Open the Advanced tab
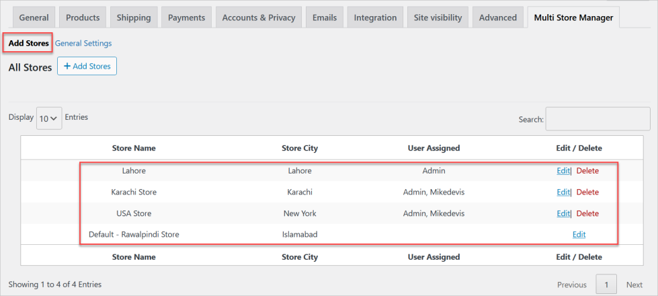 click(497, 17)
